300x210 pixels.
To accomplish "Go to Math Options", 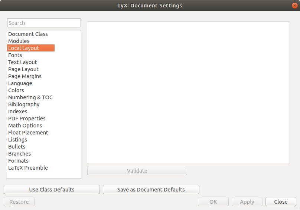I will (x=25, y=126).
